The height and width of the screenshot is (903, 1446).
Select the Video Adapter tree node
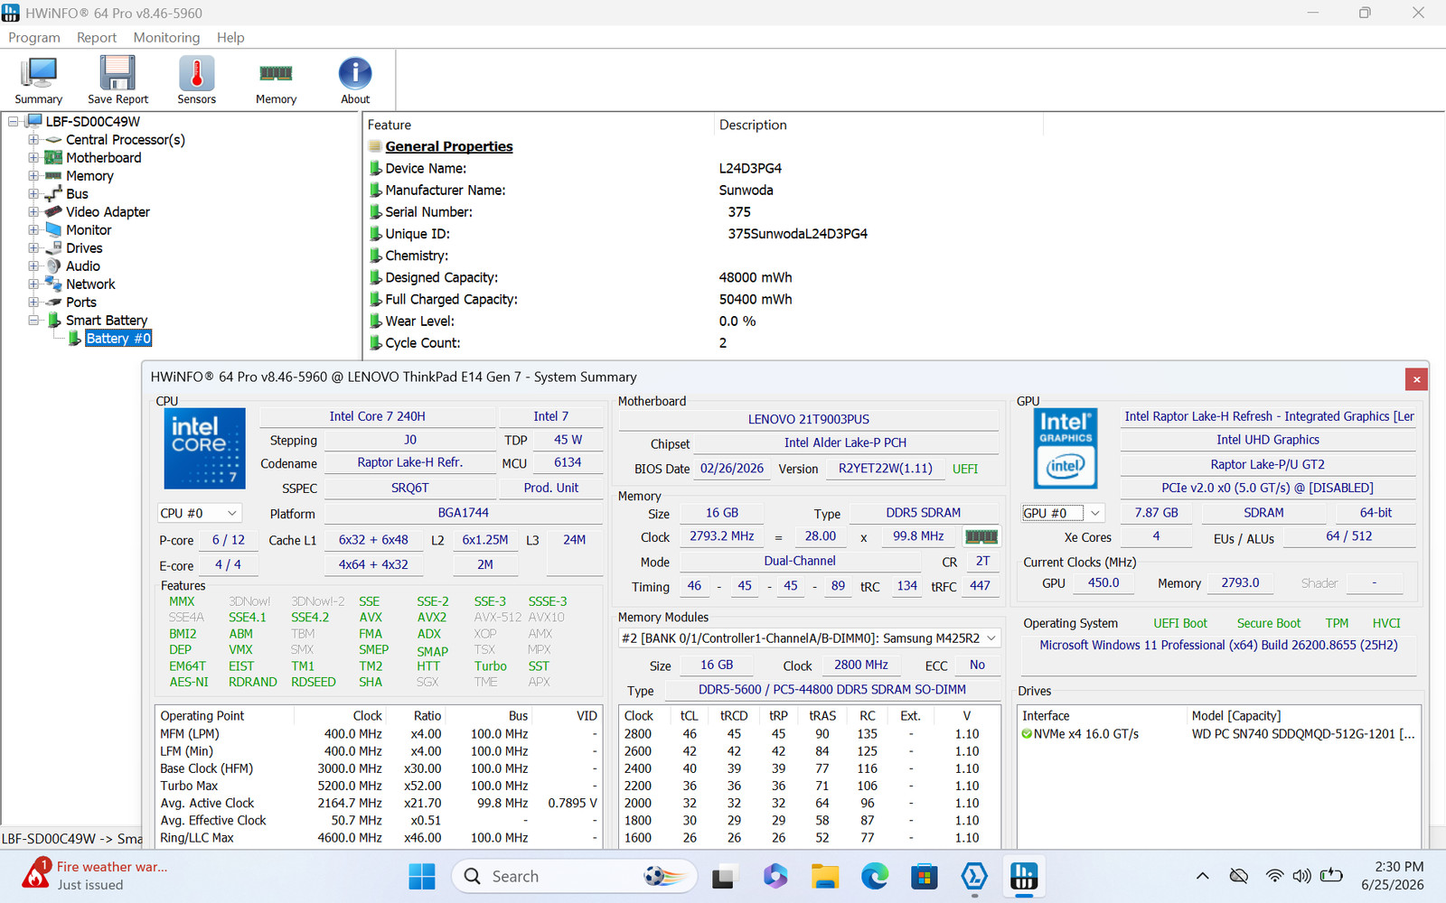coord(108,212)
